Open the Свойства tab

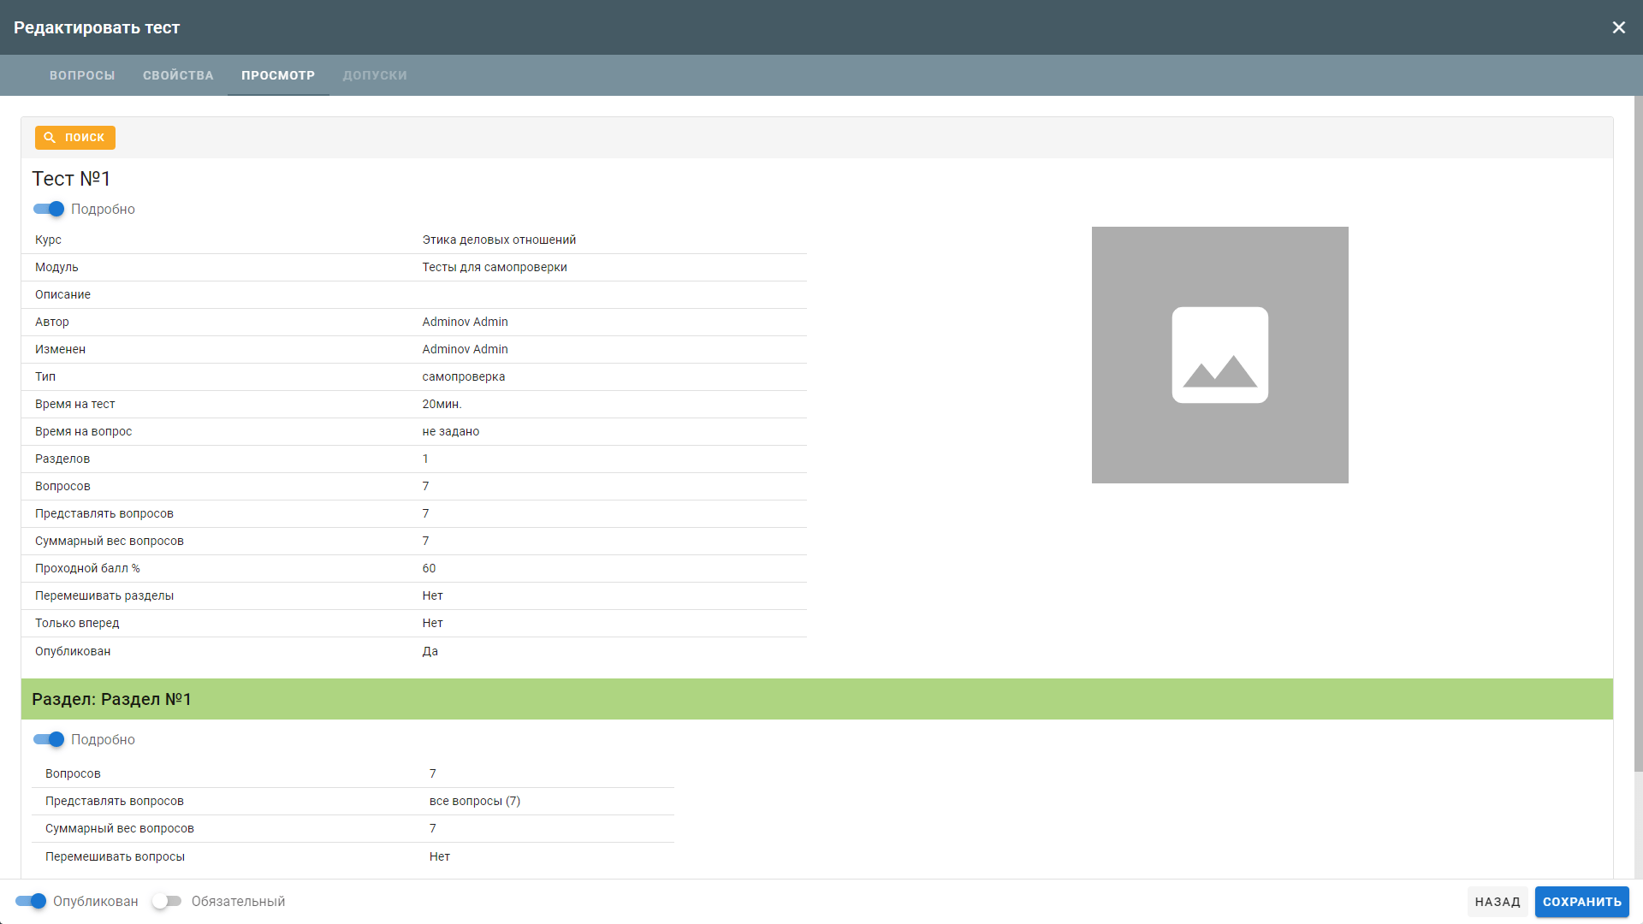tap(178, 75)
